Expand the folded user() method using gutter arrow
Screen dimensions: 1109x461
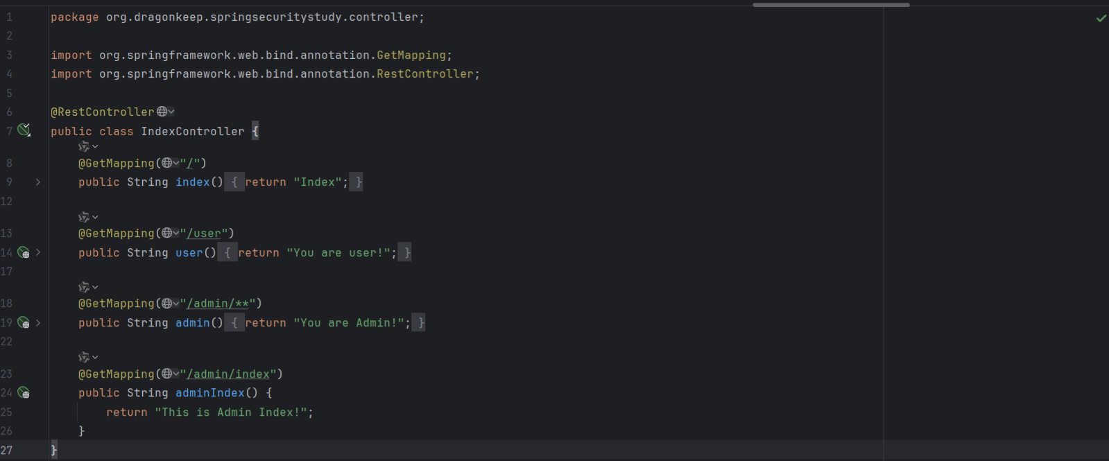point(38,253)
